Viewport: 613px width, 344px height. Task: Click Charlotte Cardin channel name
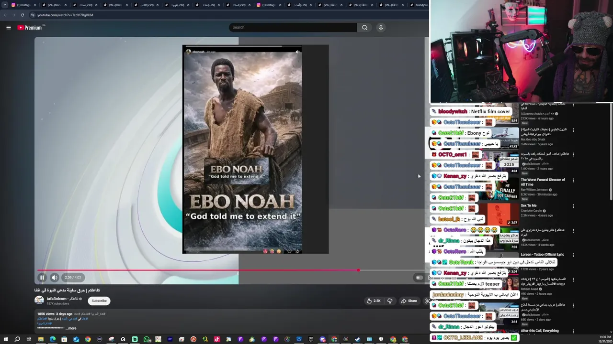(x=533, y=211)
